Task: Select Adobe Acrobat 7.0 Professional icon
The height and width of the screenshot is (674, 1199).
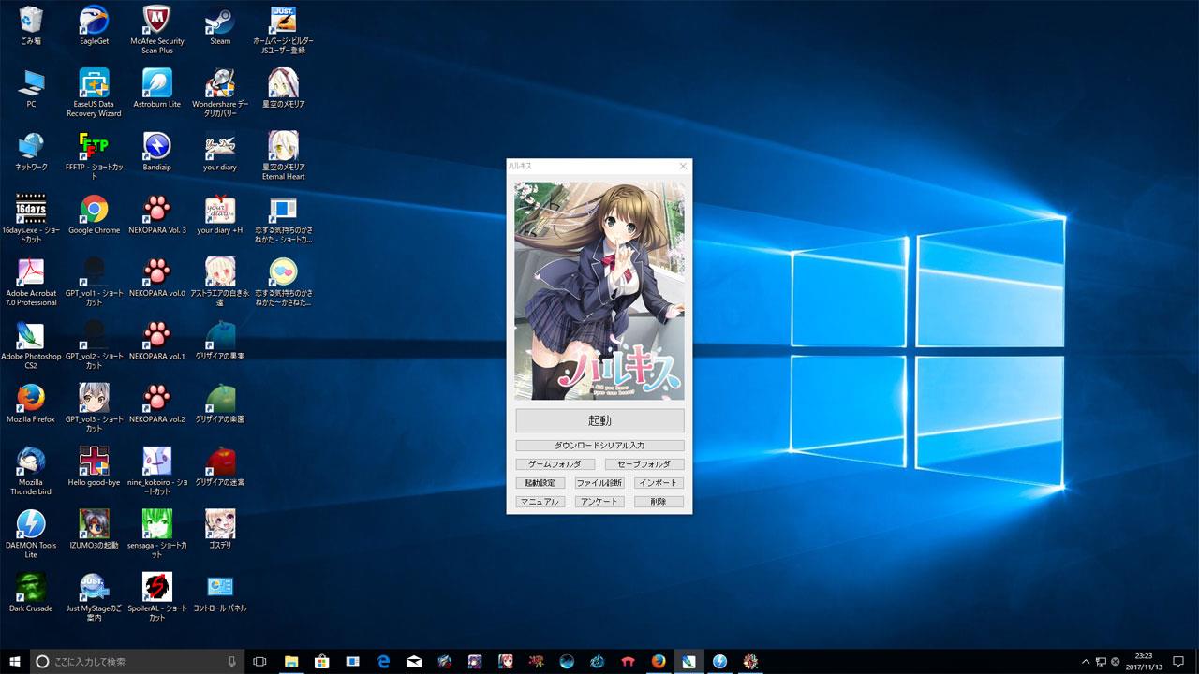Action: 31,281
